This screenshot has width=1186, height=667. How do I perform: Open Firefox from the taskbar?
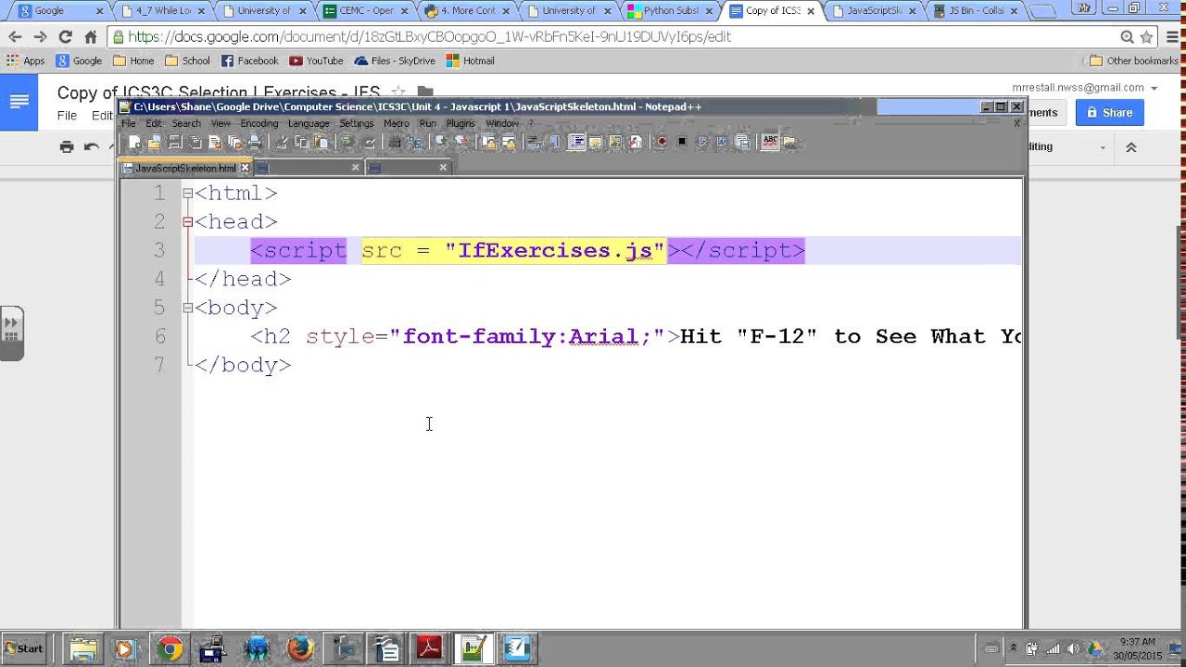[300, 648]
